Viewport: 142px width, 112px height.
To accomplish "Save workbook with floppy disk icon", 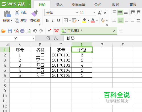I will click(x=10, y=31).
